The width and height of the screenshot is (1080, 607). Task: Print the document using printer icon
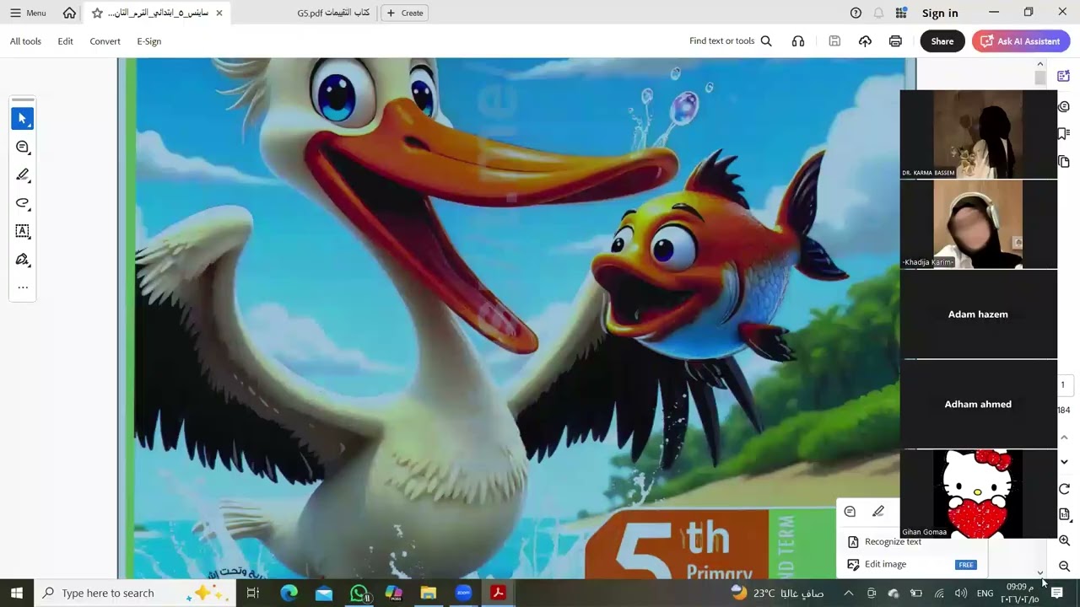coord(895,41)
